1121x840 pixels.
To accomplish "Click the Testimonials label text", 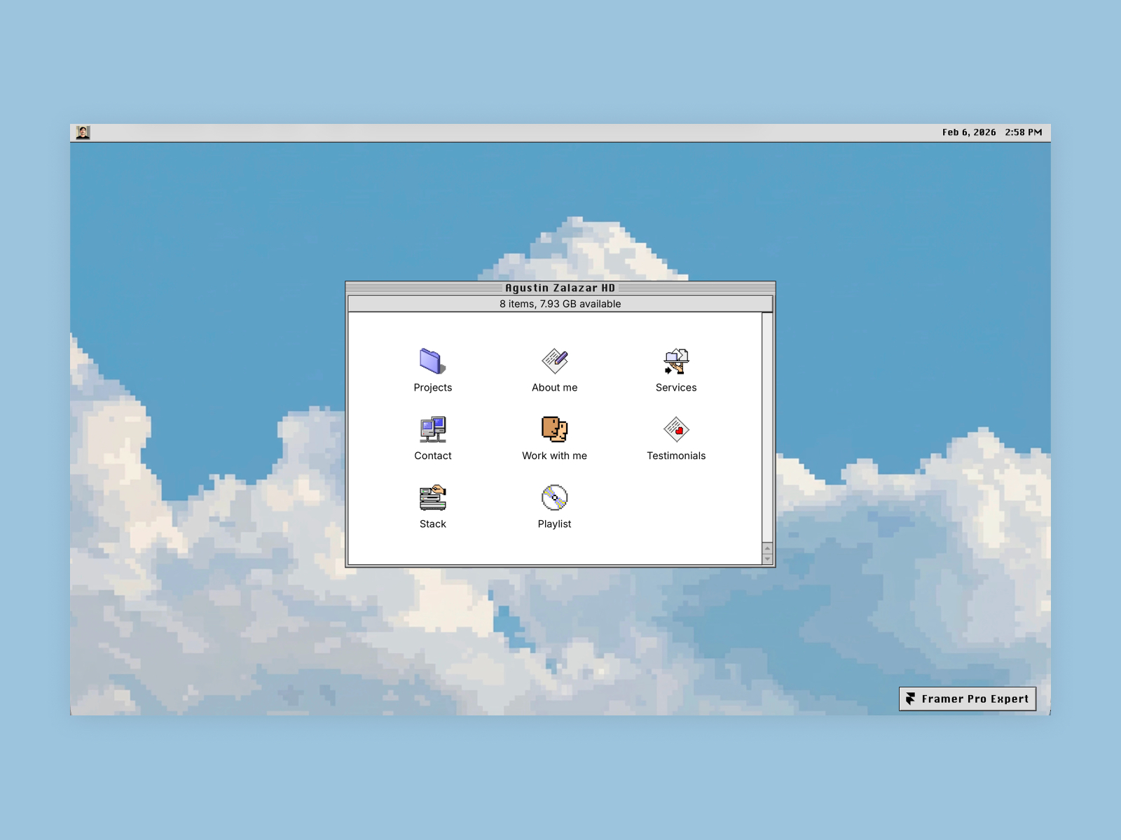I will click(x=676, y=456).
